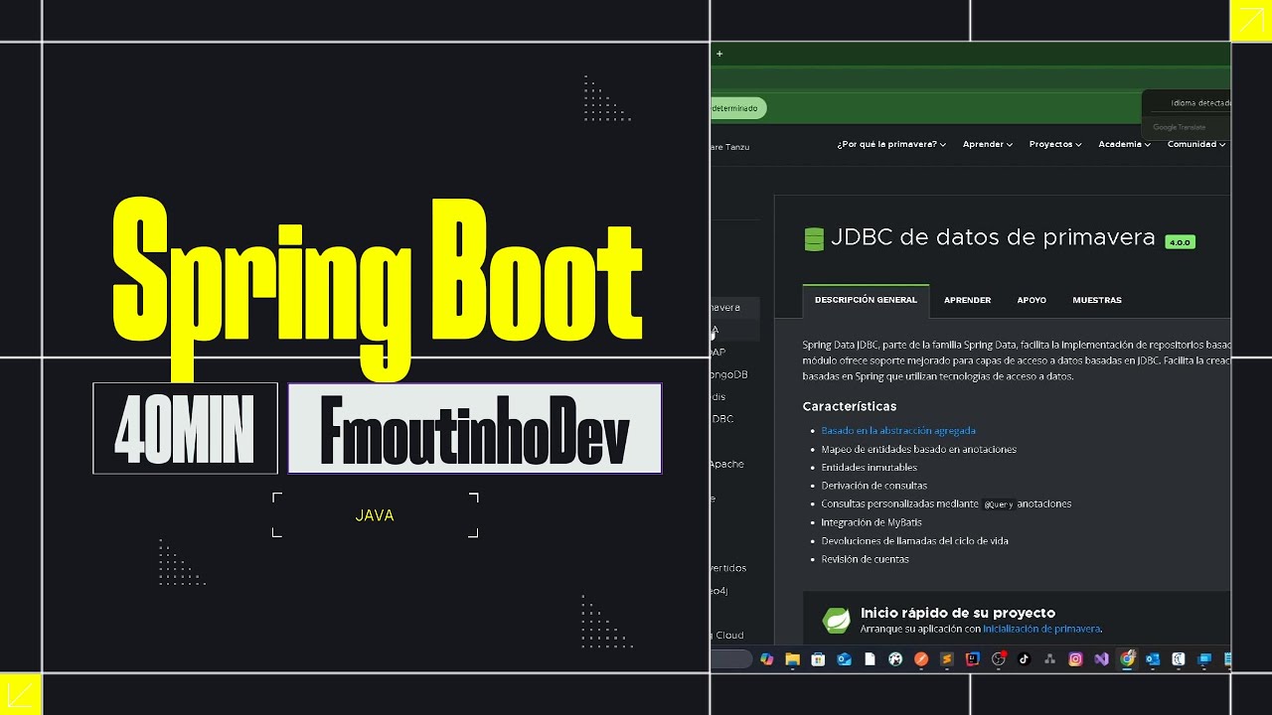1272x715 pixels.
Task: Click the green determinado pill
Action: [x=738, y=108]
